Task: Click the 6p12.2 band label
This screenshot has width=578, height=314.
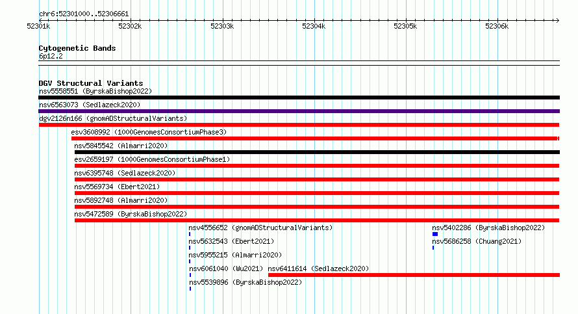Action: click(51, 56)
